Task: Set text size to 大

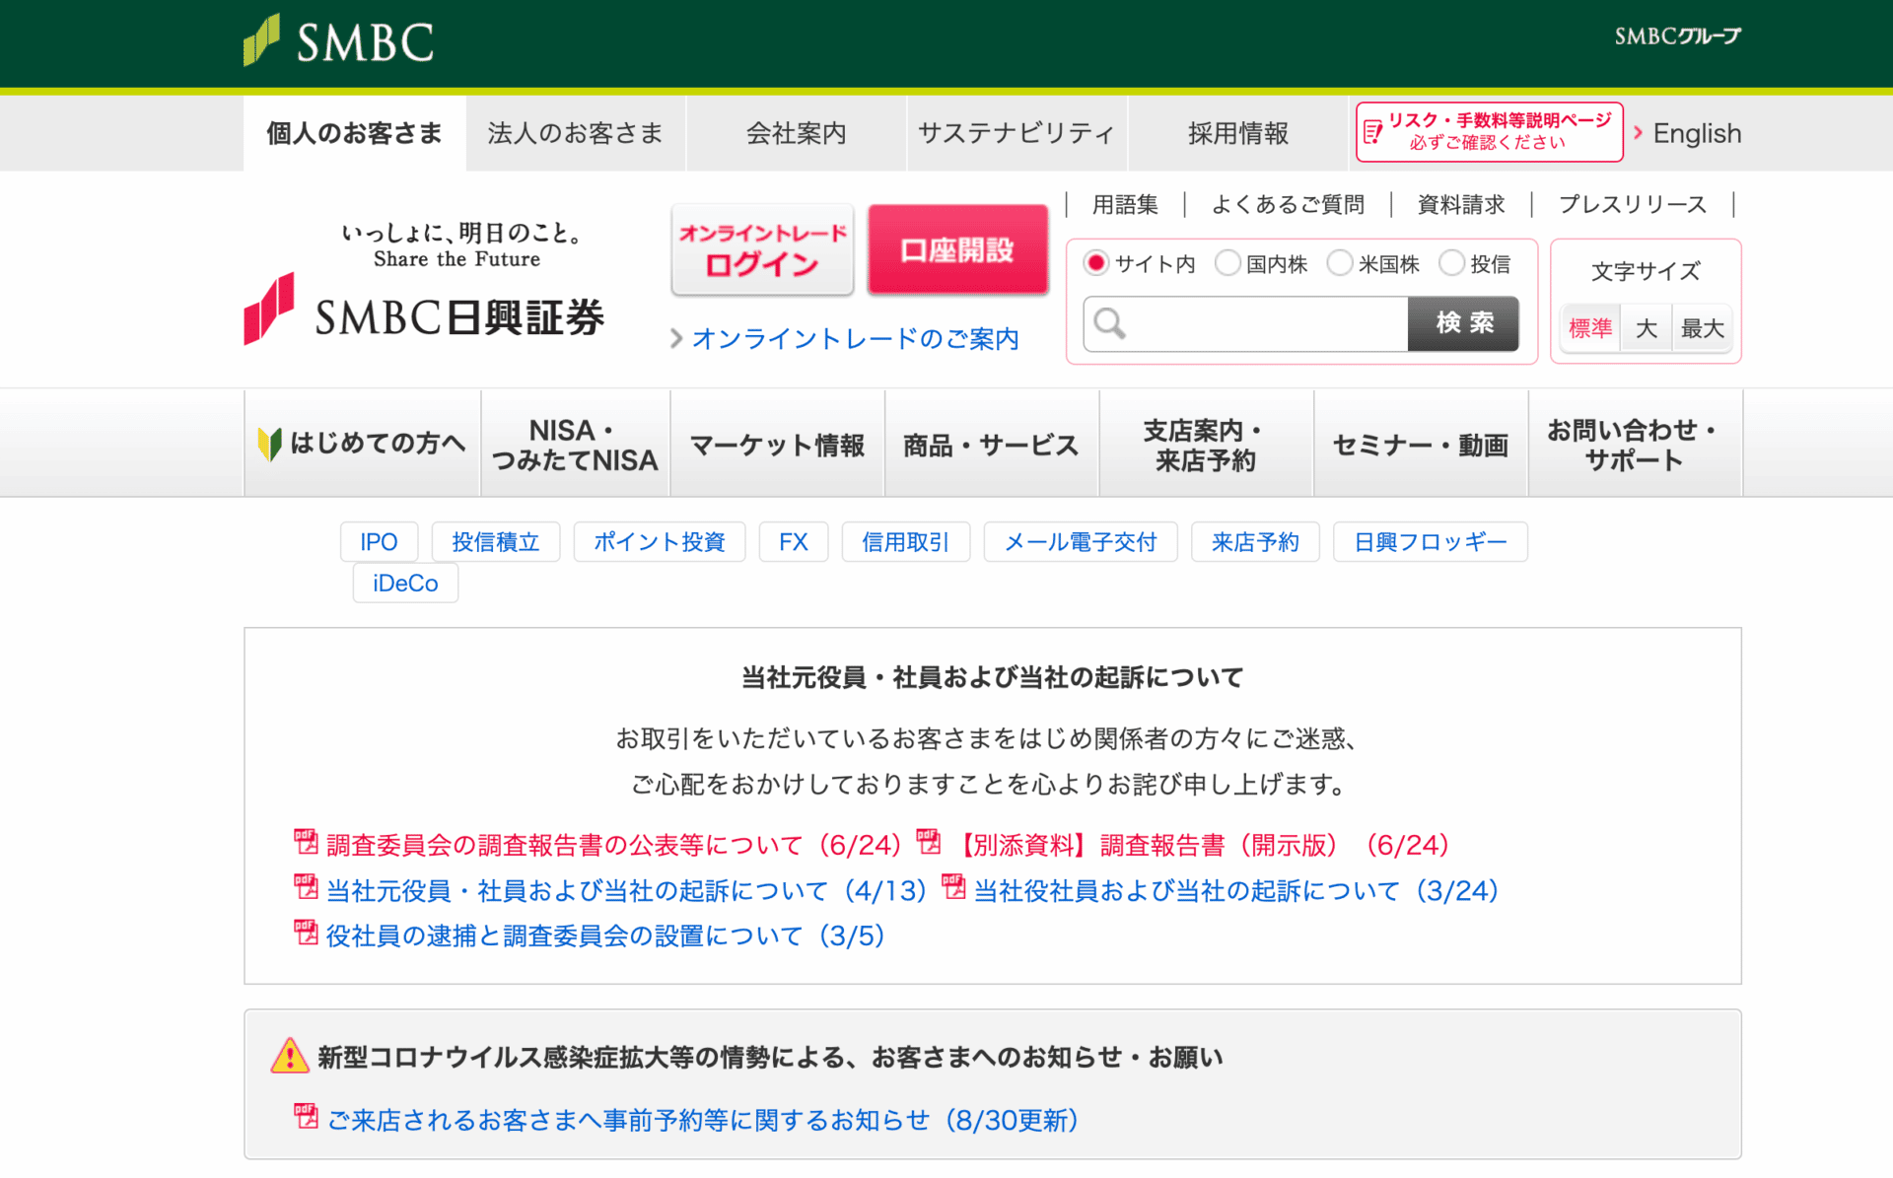Action: tap(1647, 328)
